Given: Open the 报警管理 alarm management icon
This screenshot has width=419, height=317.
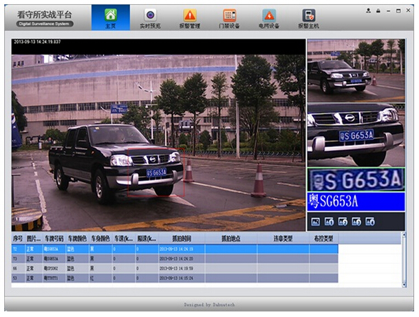Looking at the screenshot, I should click(x=190, y=17).
